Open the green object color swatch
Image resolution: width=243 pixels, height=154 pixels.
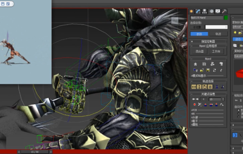click(226, 18)
